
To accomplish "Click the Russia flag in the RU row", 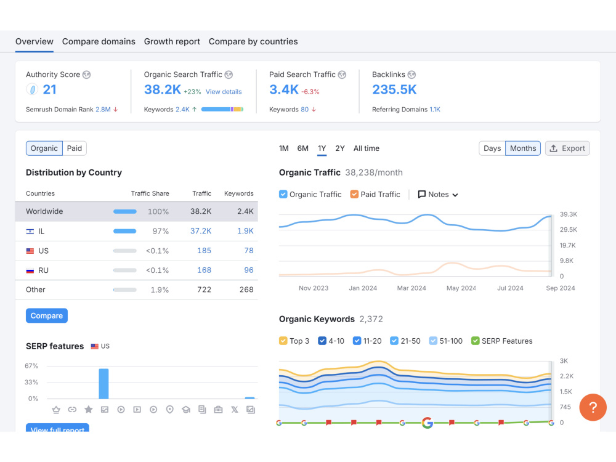I will point(30,270).
